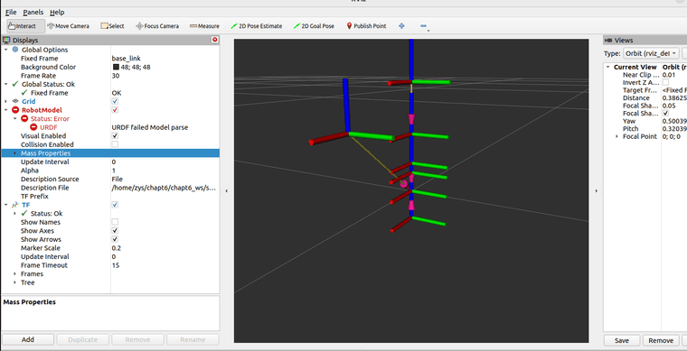687x351 pixels.
Task: Click the blue plus add-tool icon
Action: pyautogui.click(x=401, y=26)
